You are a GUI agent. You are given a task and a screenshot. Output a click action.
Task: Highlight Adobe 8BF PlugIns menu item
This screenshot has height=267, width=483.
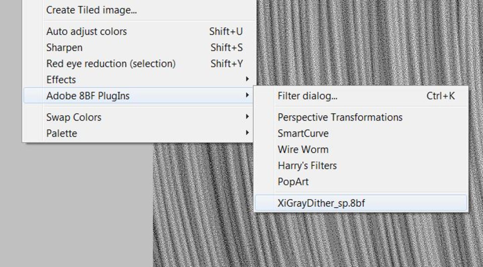point(88,96)
